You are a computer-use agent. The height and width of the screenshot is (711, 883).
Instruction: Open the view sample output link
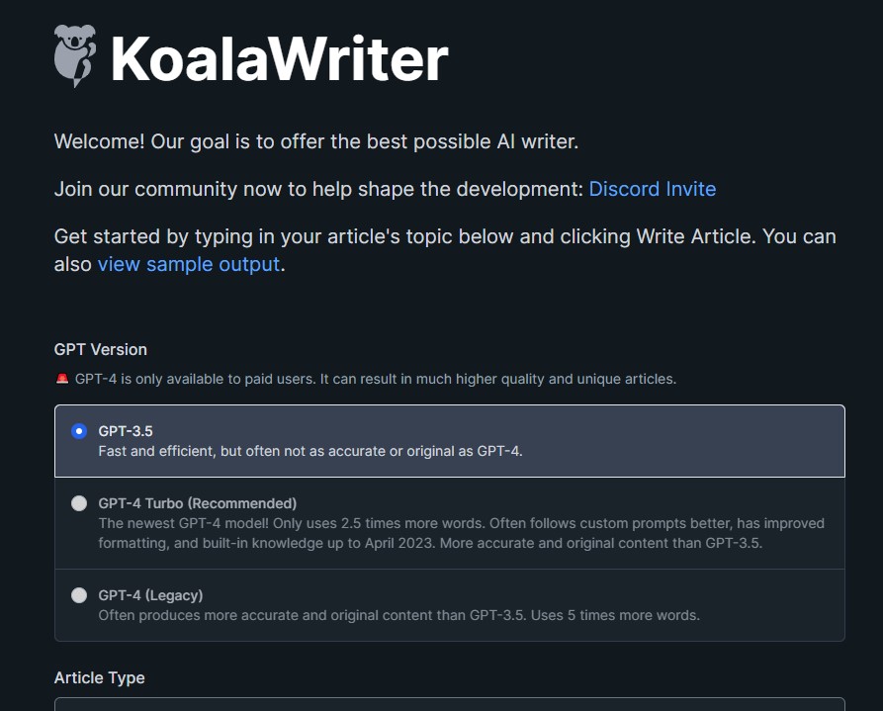coord(188,264)
